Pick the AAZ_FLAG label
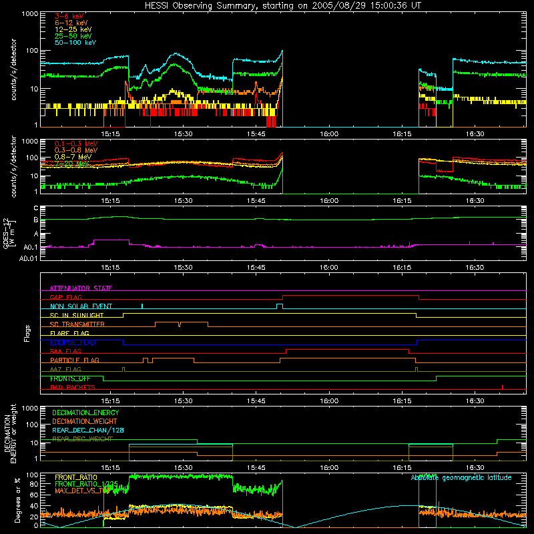Screen dimensions: 534x534 tap(65, 369)
